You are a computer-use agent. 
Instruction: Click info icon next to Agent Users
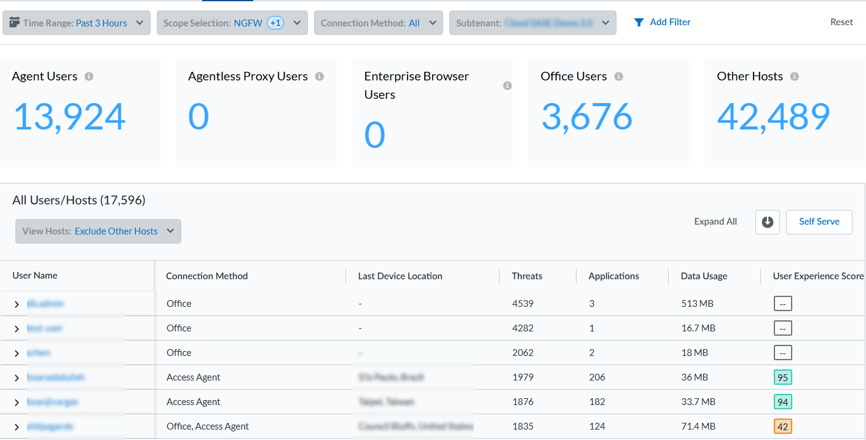(89, 77)
